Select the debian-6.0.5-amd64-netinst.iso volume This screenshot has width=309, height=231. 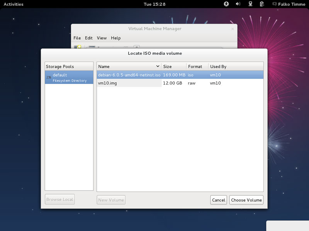tap(129, 75)
